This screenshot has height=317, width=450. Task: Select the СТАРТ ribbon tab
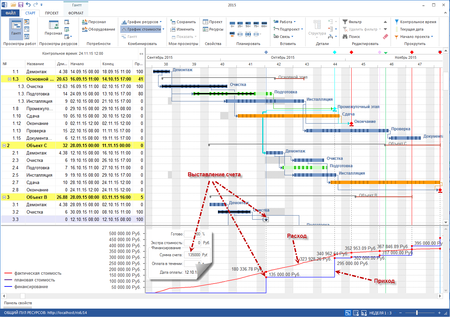30,13
